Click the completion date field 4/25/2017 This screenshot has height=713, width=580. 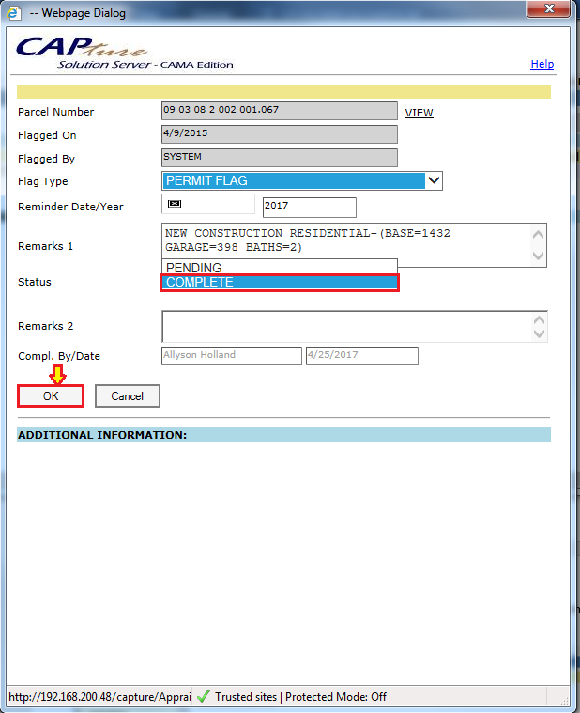(x=361, y=355)
